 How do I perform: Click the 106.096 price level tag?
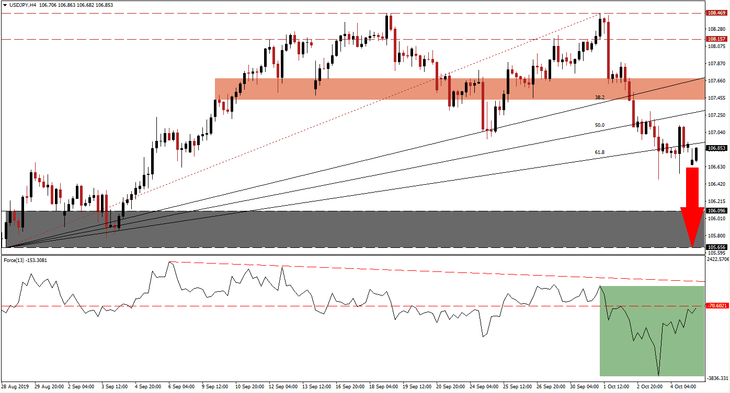(x=717, y=210)
